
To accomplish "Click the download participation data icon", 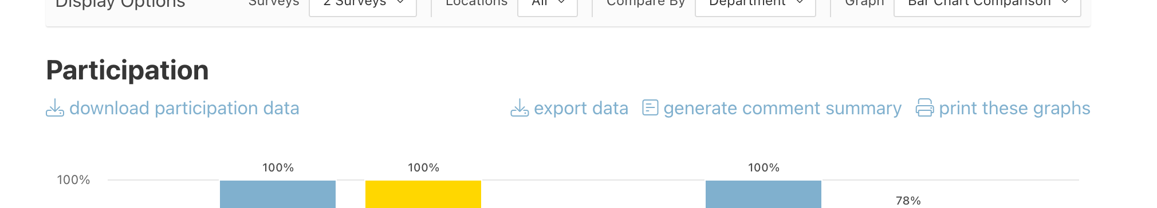I will click(x=55, y=108).
